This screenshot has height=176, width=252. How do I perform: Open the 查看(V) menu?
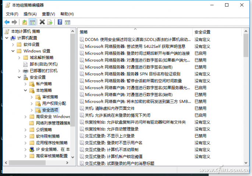pyautogui.click(x=48, y=14)
